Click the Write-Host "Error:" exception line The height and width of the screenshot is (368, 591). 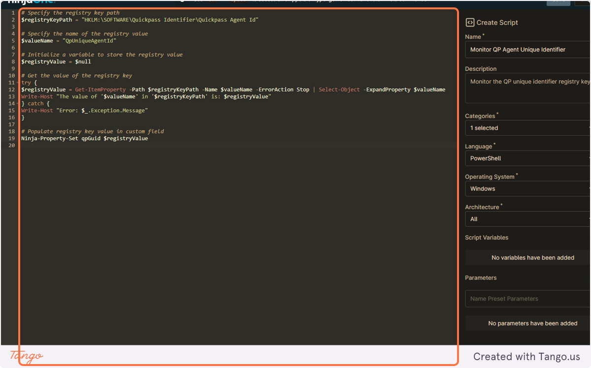85,111
